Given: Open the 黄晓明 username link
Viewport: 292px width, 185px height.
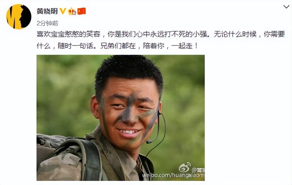Looking at the screenshot, I should pos(47,11).
